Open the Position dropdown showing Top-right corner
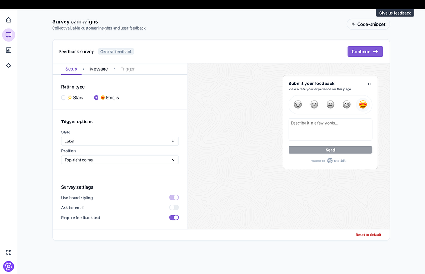Viewport: 425px width, 274px height. point(120,160)
